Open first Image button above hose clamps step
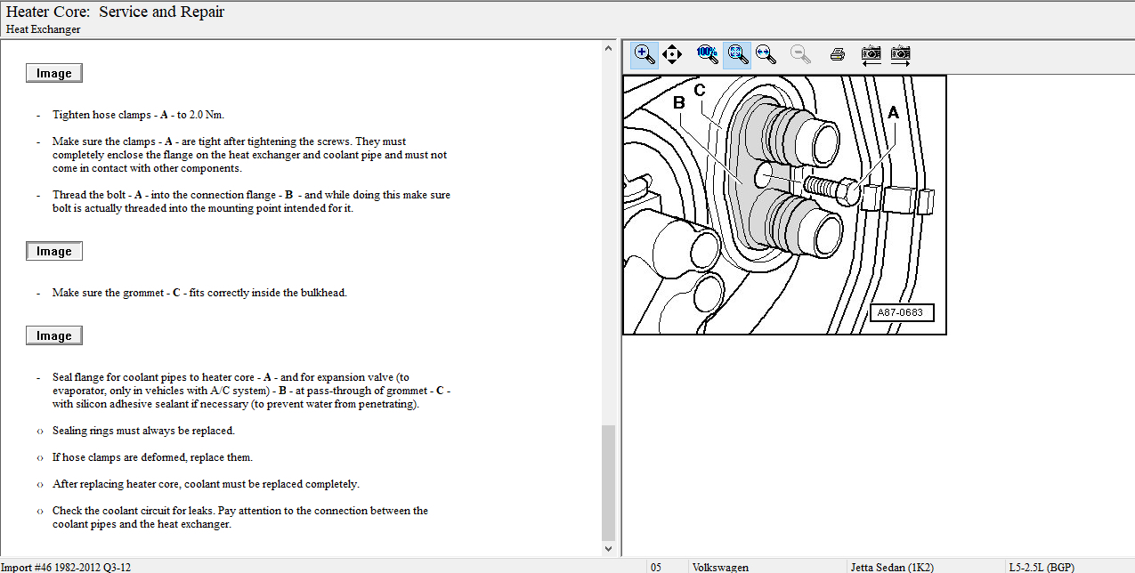Image resolution: width=1135 pixels, height=573 pixels. (x=54, y=74)
